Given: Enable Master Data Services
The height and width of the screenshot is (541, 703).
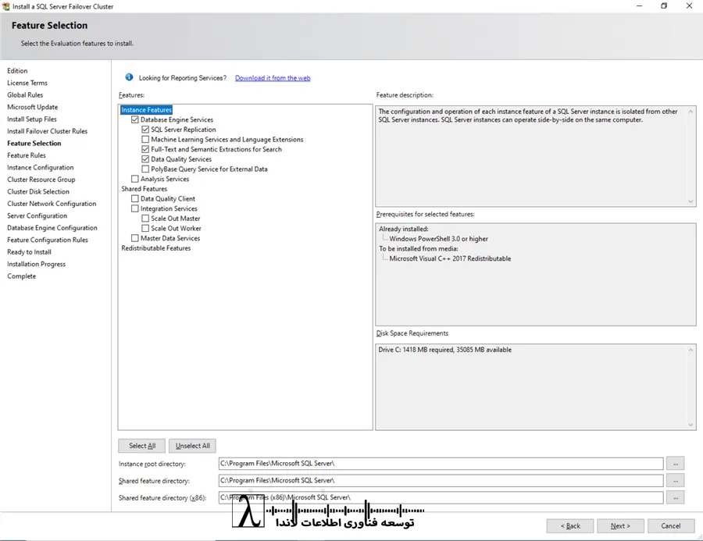Looking at the screenshot, I should coord(135,238).
